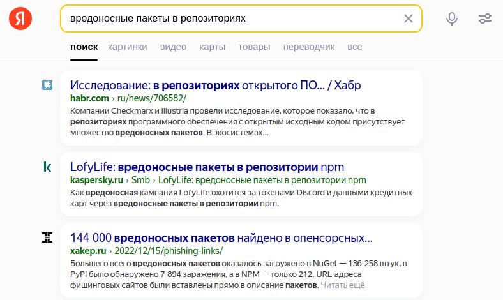Open the переводчик tab
Screen dimensions: 503x300
309,47
